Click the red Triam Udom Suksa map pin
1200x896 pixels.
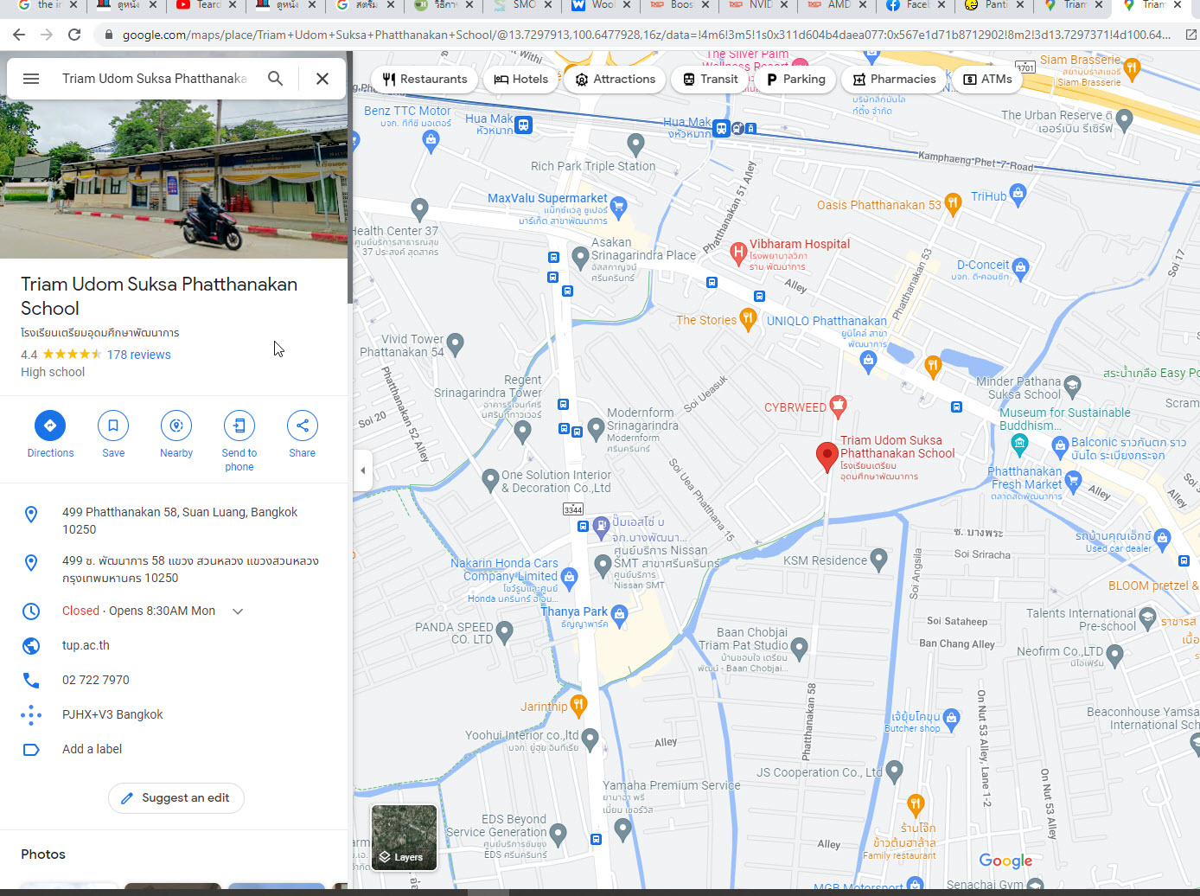(x=827, y=456)
